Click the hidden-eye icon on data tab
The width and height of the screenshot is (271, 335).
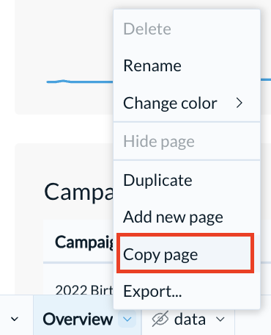coord(160,319)
